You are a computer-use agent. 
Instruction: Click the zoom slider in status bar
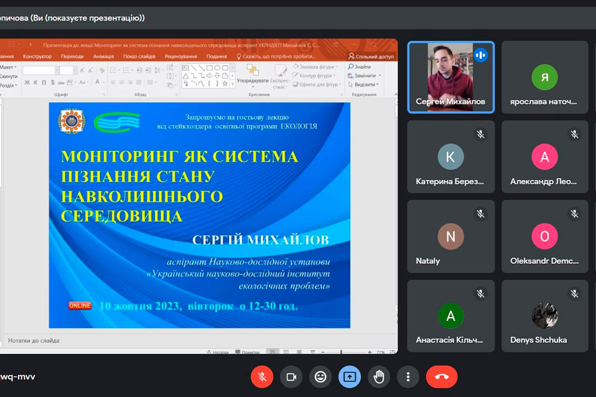(346, 352)
